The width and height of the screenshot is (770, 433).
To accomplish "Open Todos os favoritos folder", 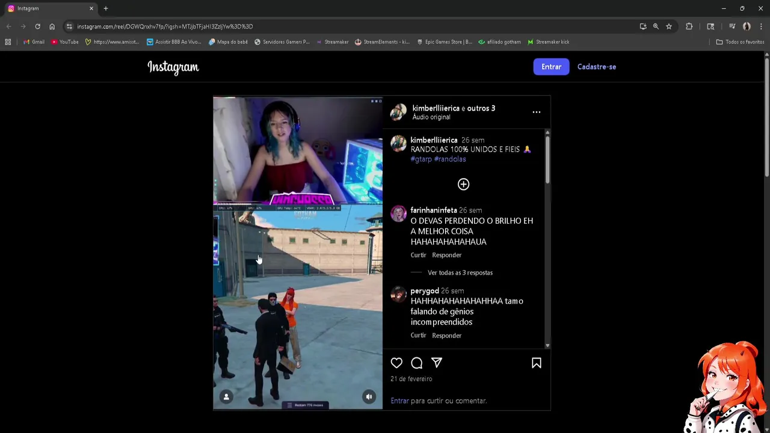I will tap(740, 42).
